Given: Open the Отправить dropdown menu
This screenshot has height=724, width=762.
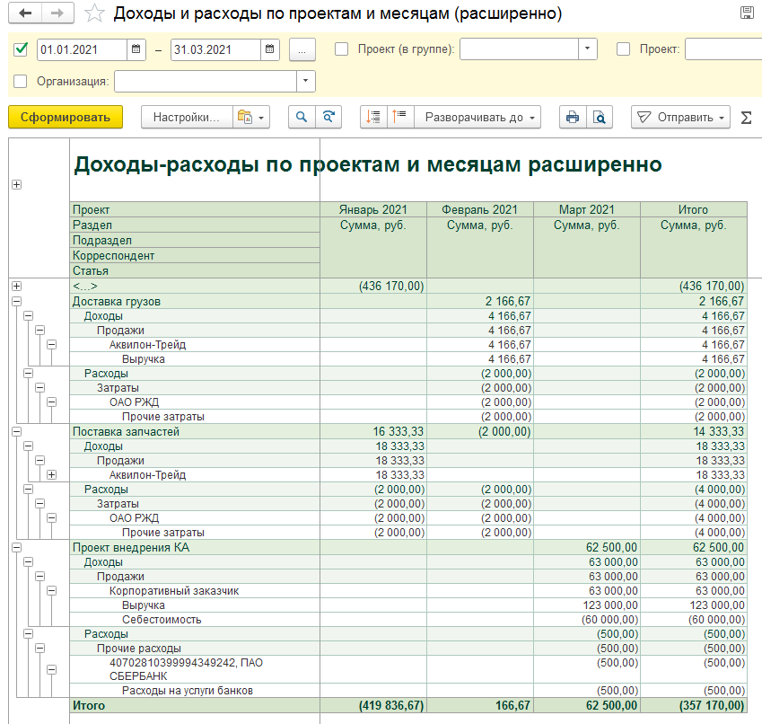Looking at the screenshot, I should click(x=680, y=117).
